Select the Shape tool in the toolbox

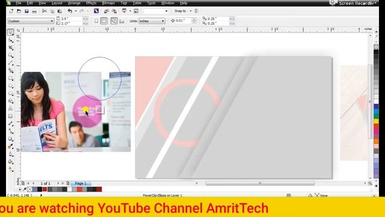click(11, 40)
